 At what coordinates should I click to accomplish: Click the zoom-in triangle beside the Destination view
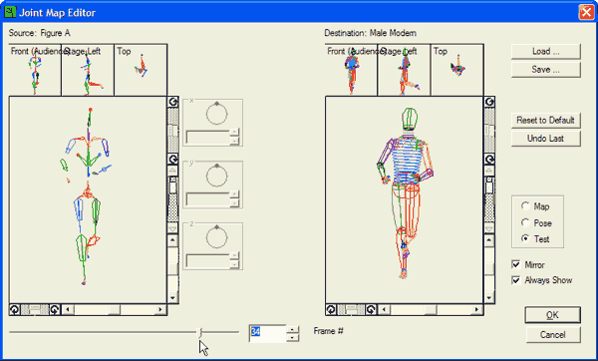[489, 171]
